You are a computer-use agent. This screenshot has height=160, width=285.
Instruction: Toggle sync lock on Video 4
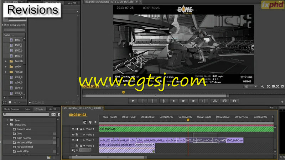[x=77, y=129]
